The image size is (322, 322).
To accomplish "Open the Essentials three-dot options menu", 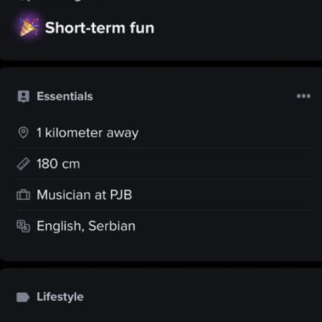I will coord(303,96).
